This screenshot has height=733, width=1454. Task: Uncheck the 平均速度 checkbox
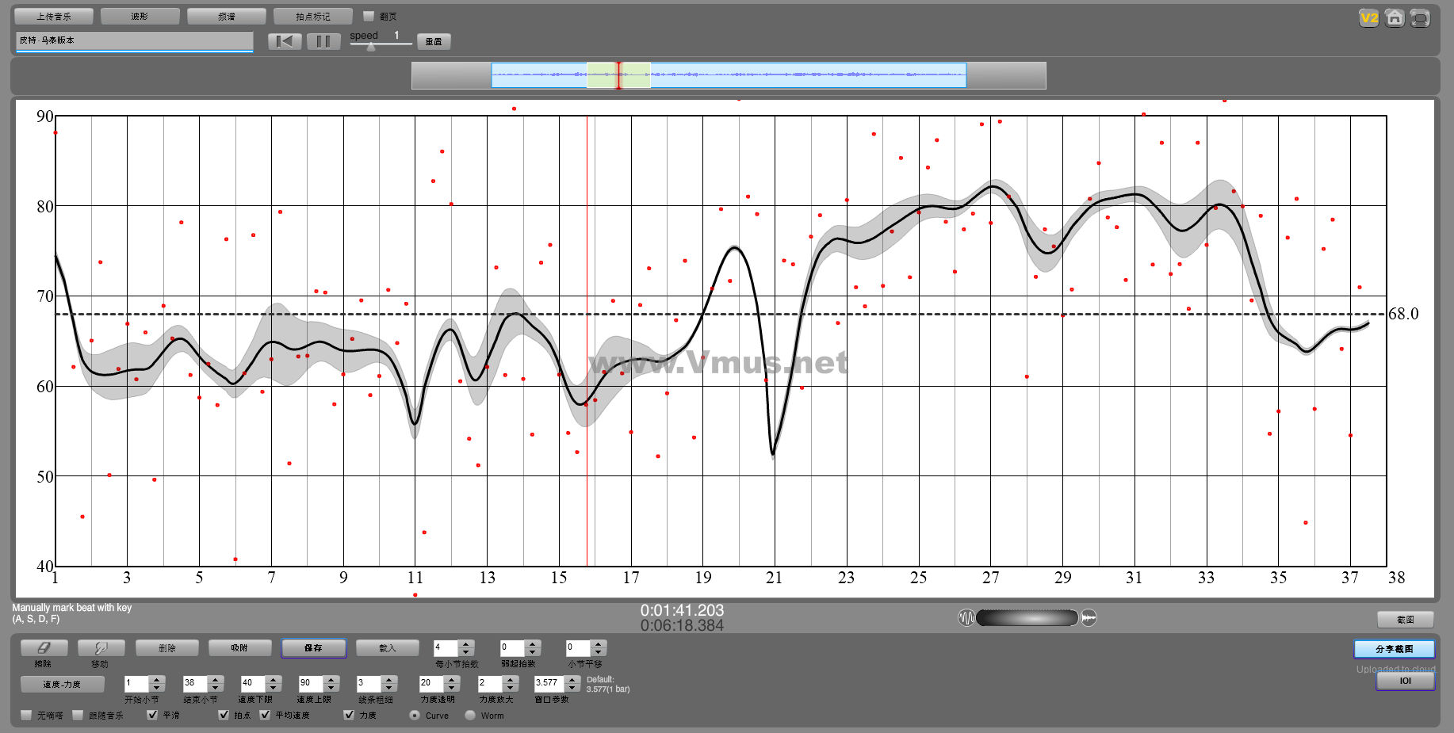pos(266,715)
